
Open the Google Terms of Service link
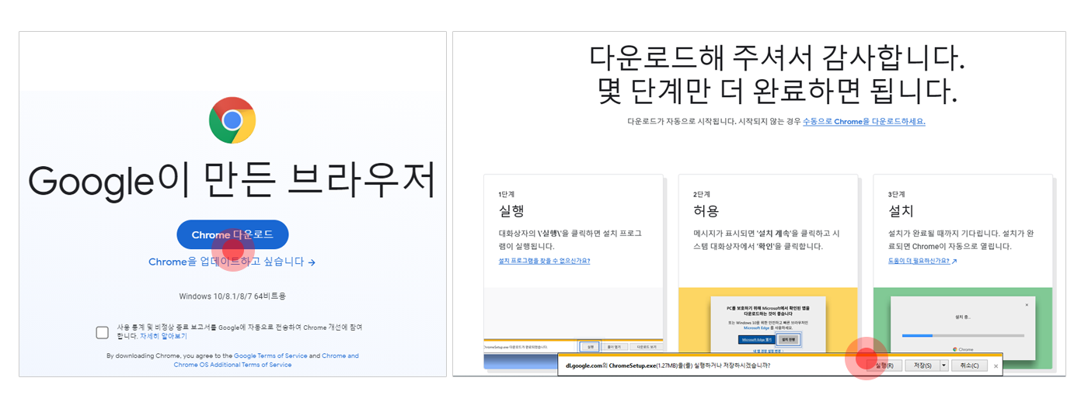click(x=270, y=355)
